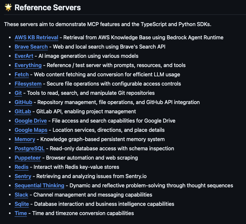Click the text 'AI image generation using various models'
Viewport: 246px width, 224px height.
point(88,56)
